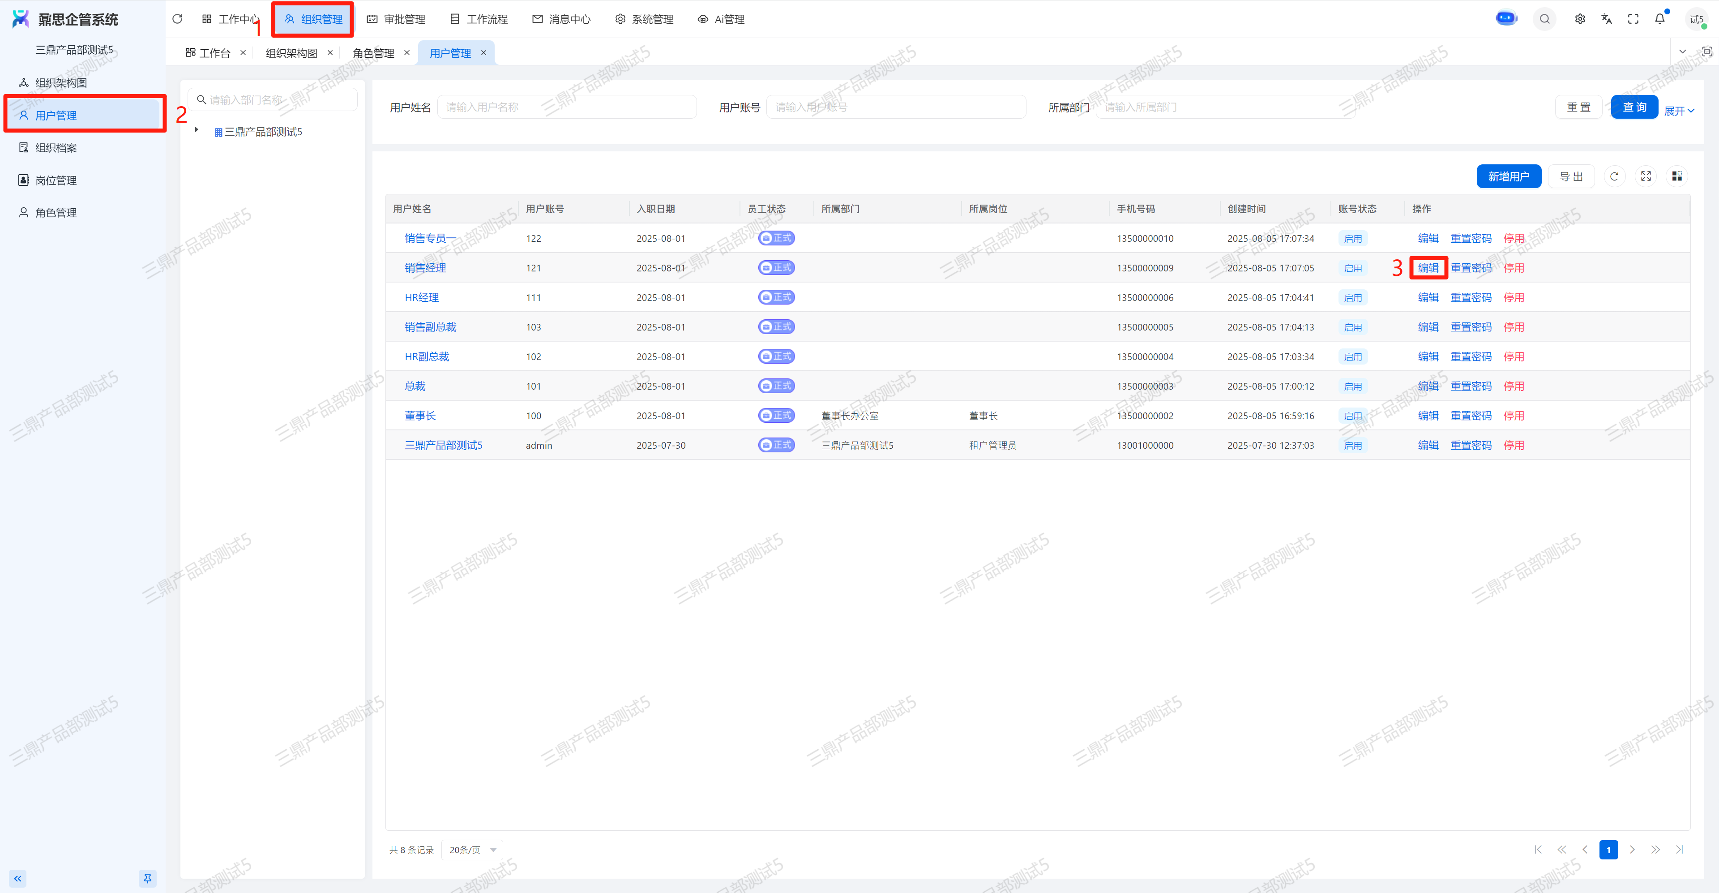
Task: Click 停用 for 销售专员一 row
Action: point(1514,238)
